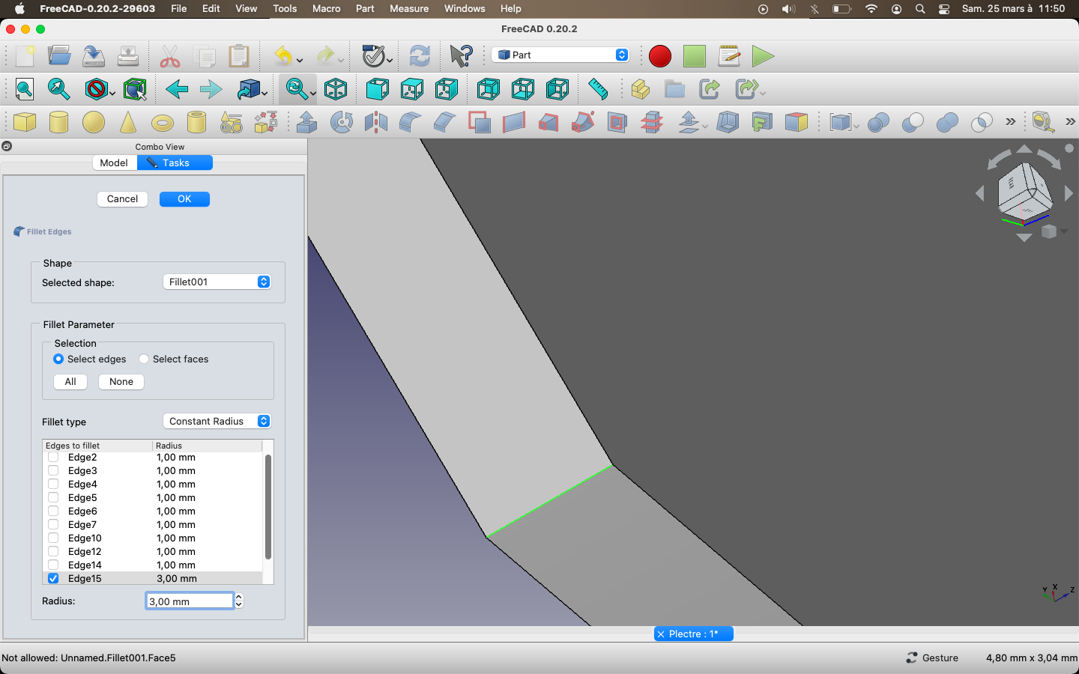The height and width of the screenshot is (674, 1079).
Task: Switch to the Model tab
Action: tap(114, 163)
